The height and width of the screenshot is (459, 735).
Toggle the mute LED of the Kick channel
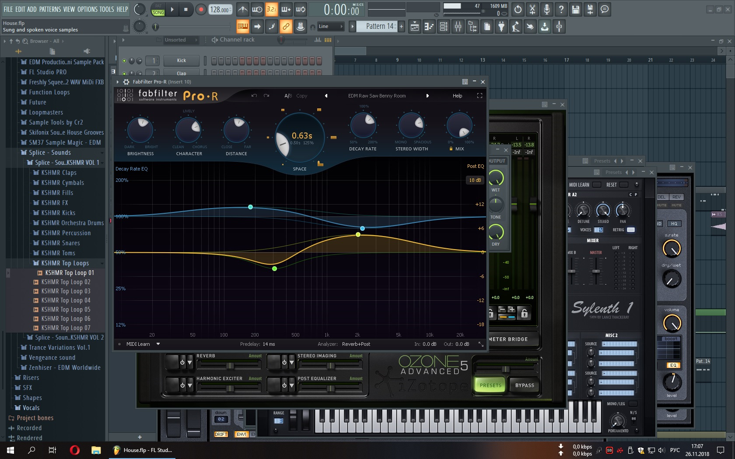(x=124, y=61)
